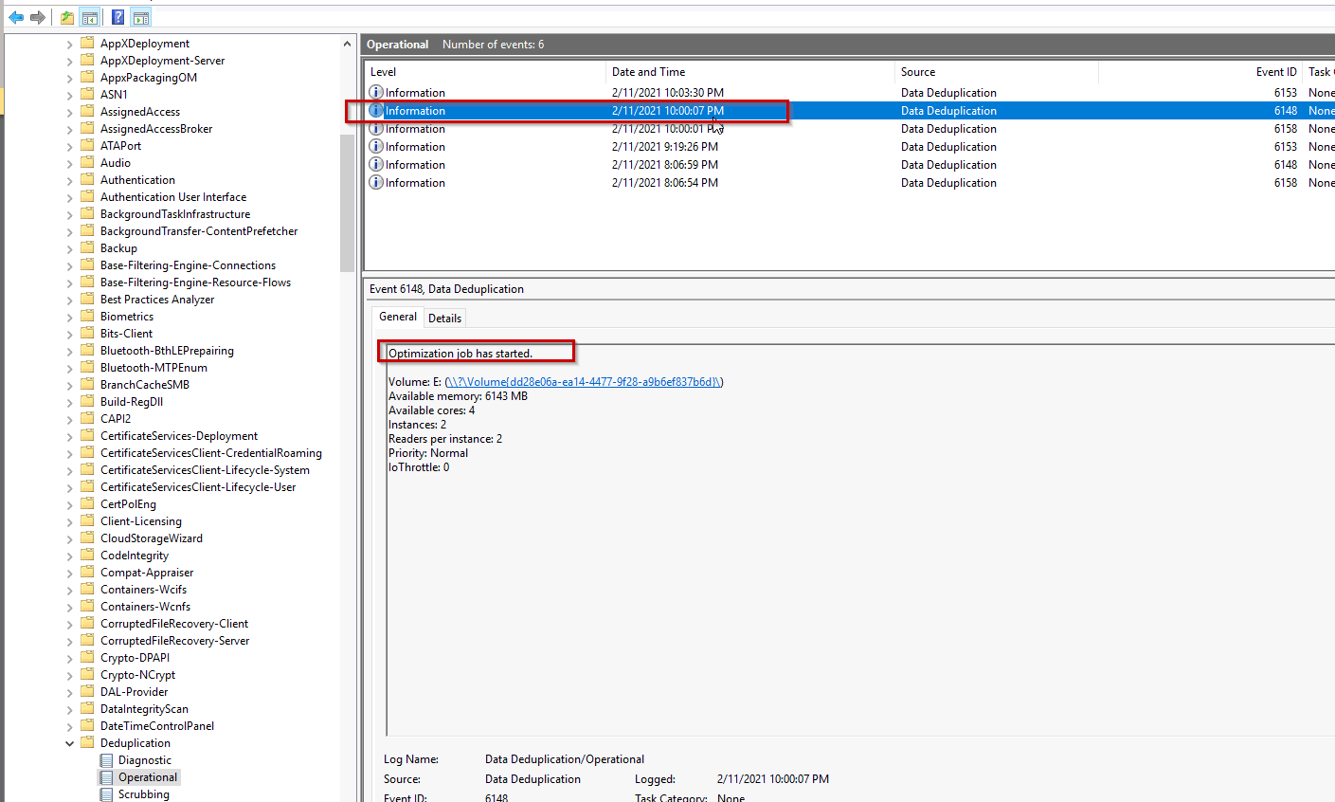Select the CorruptedFileRecovery-Client tree item
Screen dimensions: 1335x802
click(174, 624)
